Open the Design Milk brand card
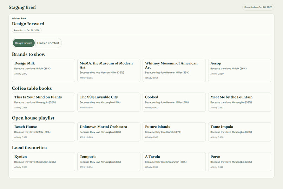This screenshot has width=283, height=189. 44,70
